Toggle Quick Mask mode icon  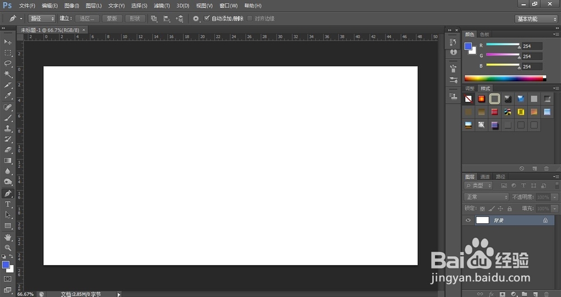pyautogui.click(x=7, y=279)
